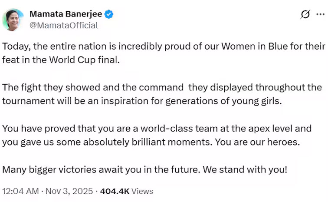This screenshot has width=328, height=202.
Task: Open the three-dot more options menu
Action: (x=321, y=14)
